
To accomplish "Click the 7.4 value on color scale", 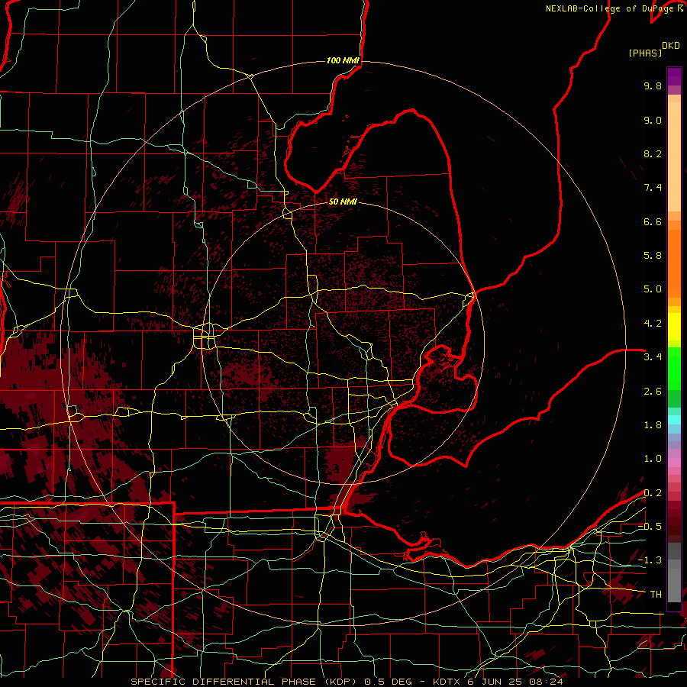I will coord(653,188).
